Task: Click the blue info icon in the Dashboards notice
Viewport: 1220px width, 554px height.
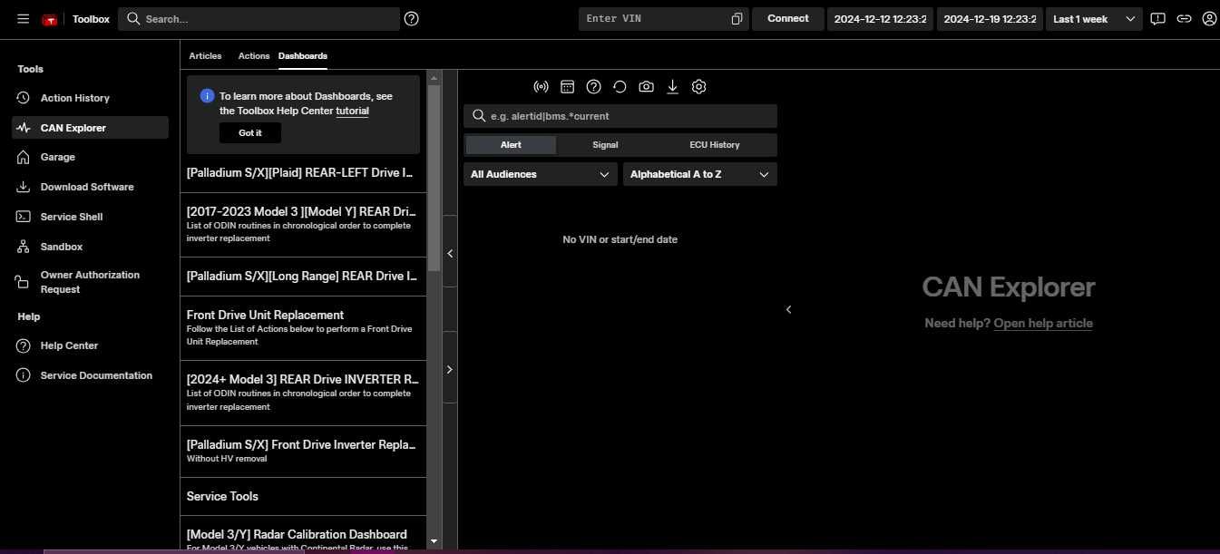Action: [207, 96]
